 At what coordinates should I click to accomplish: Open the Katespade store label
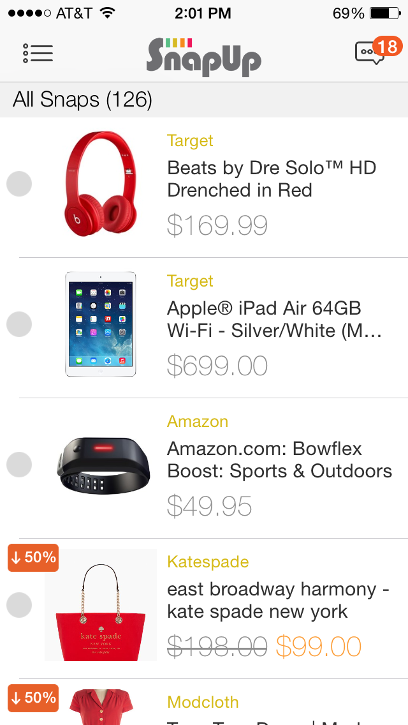208,562
